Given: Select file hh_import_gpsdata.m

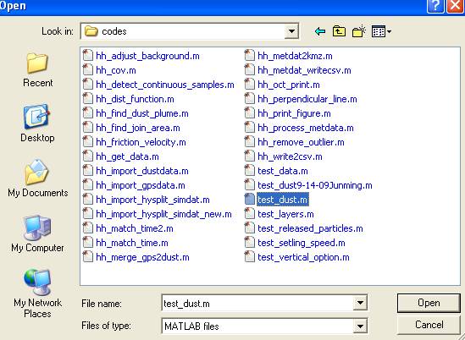Looking at the screenshot, I should point(141,185).
